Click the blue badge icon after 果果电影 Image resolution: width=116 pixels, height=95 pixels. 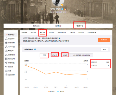coord(62,9)
